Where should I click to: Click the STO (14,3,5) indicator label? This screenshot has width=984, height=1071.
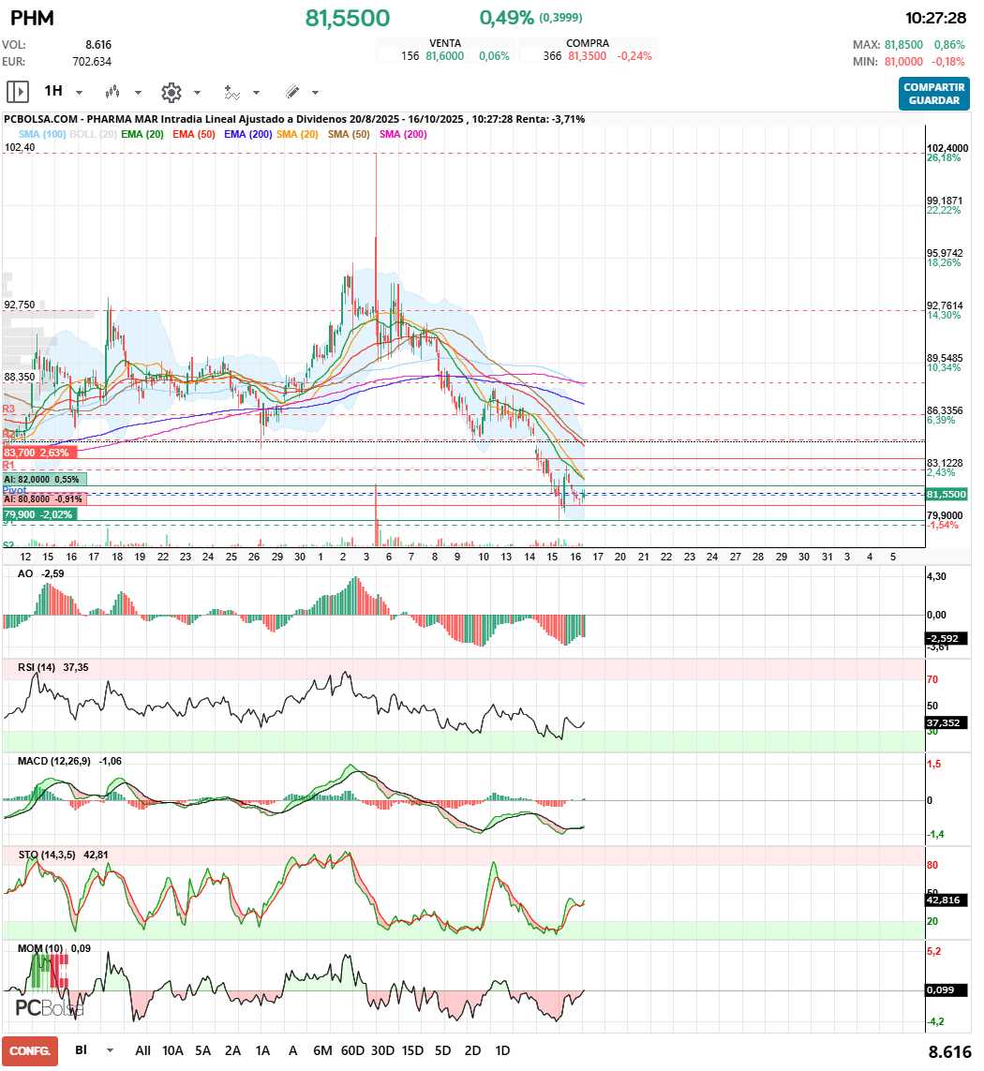(x=47, y=855)
